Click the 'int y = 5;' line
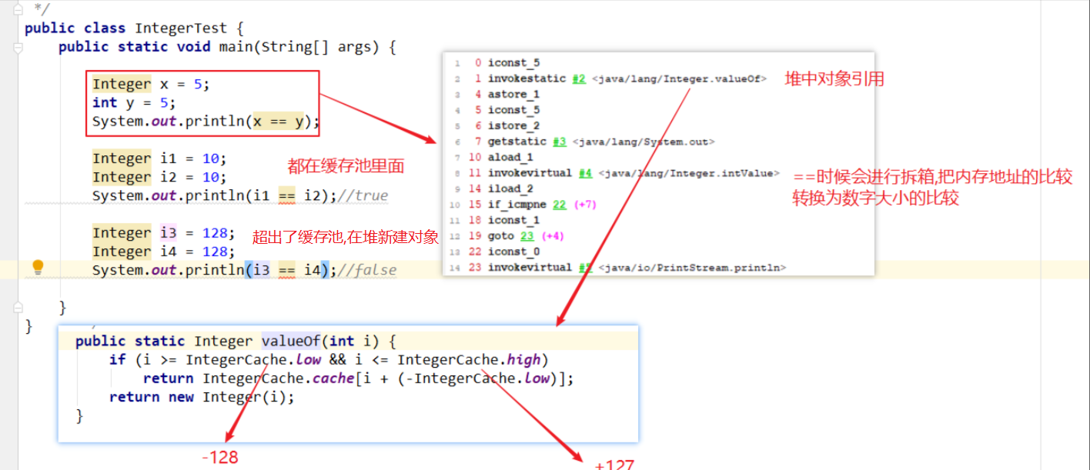1090x470 pixels. click(x=134, y=103)
